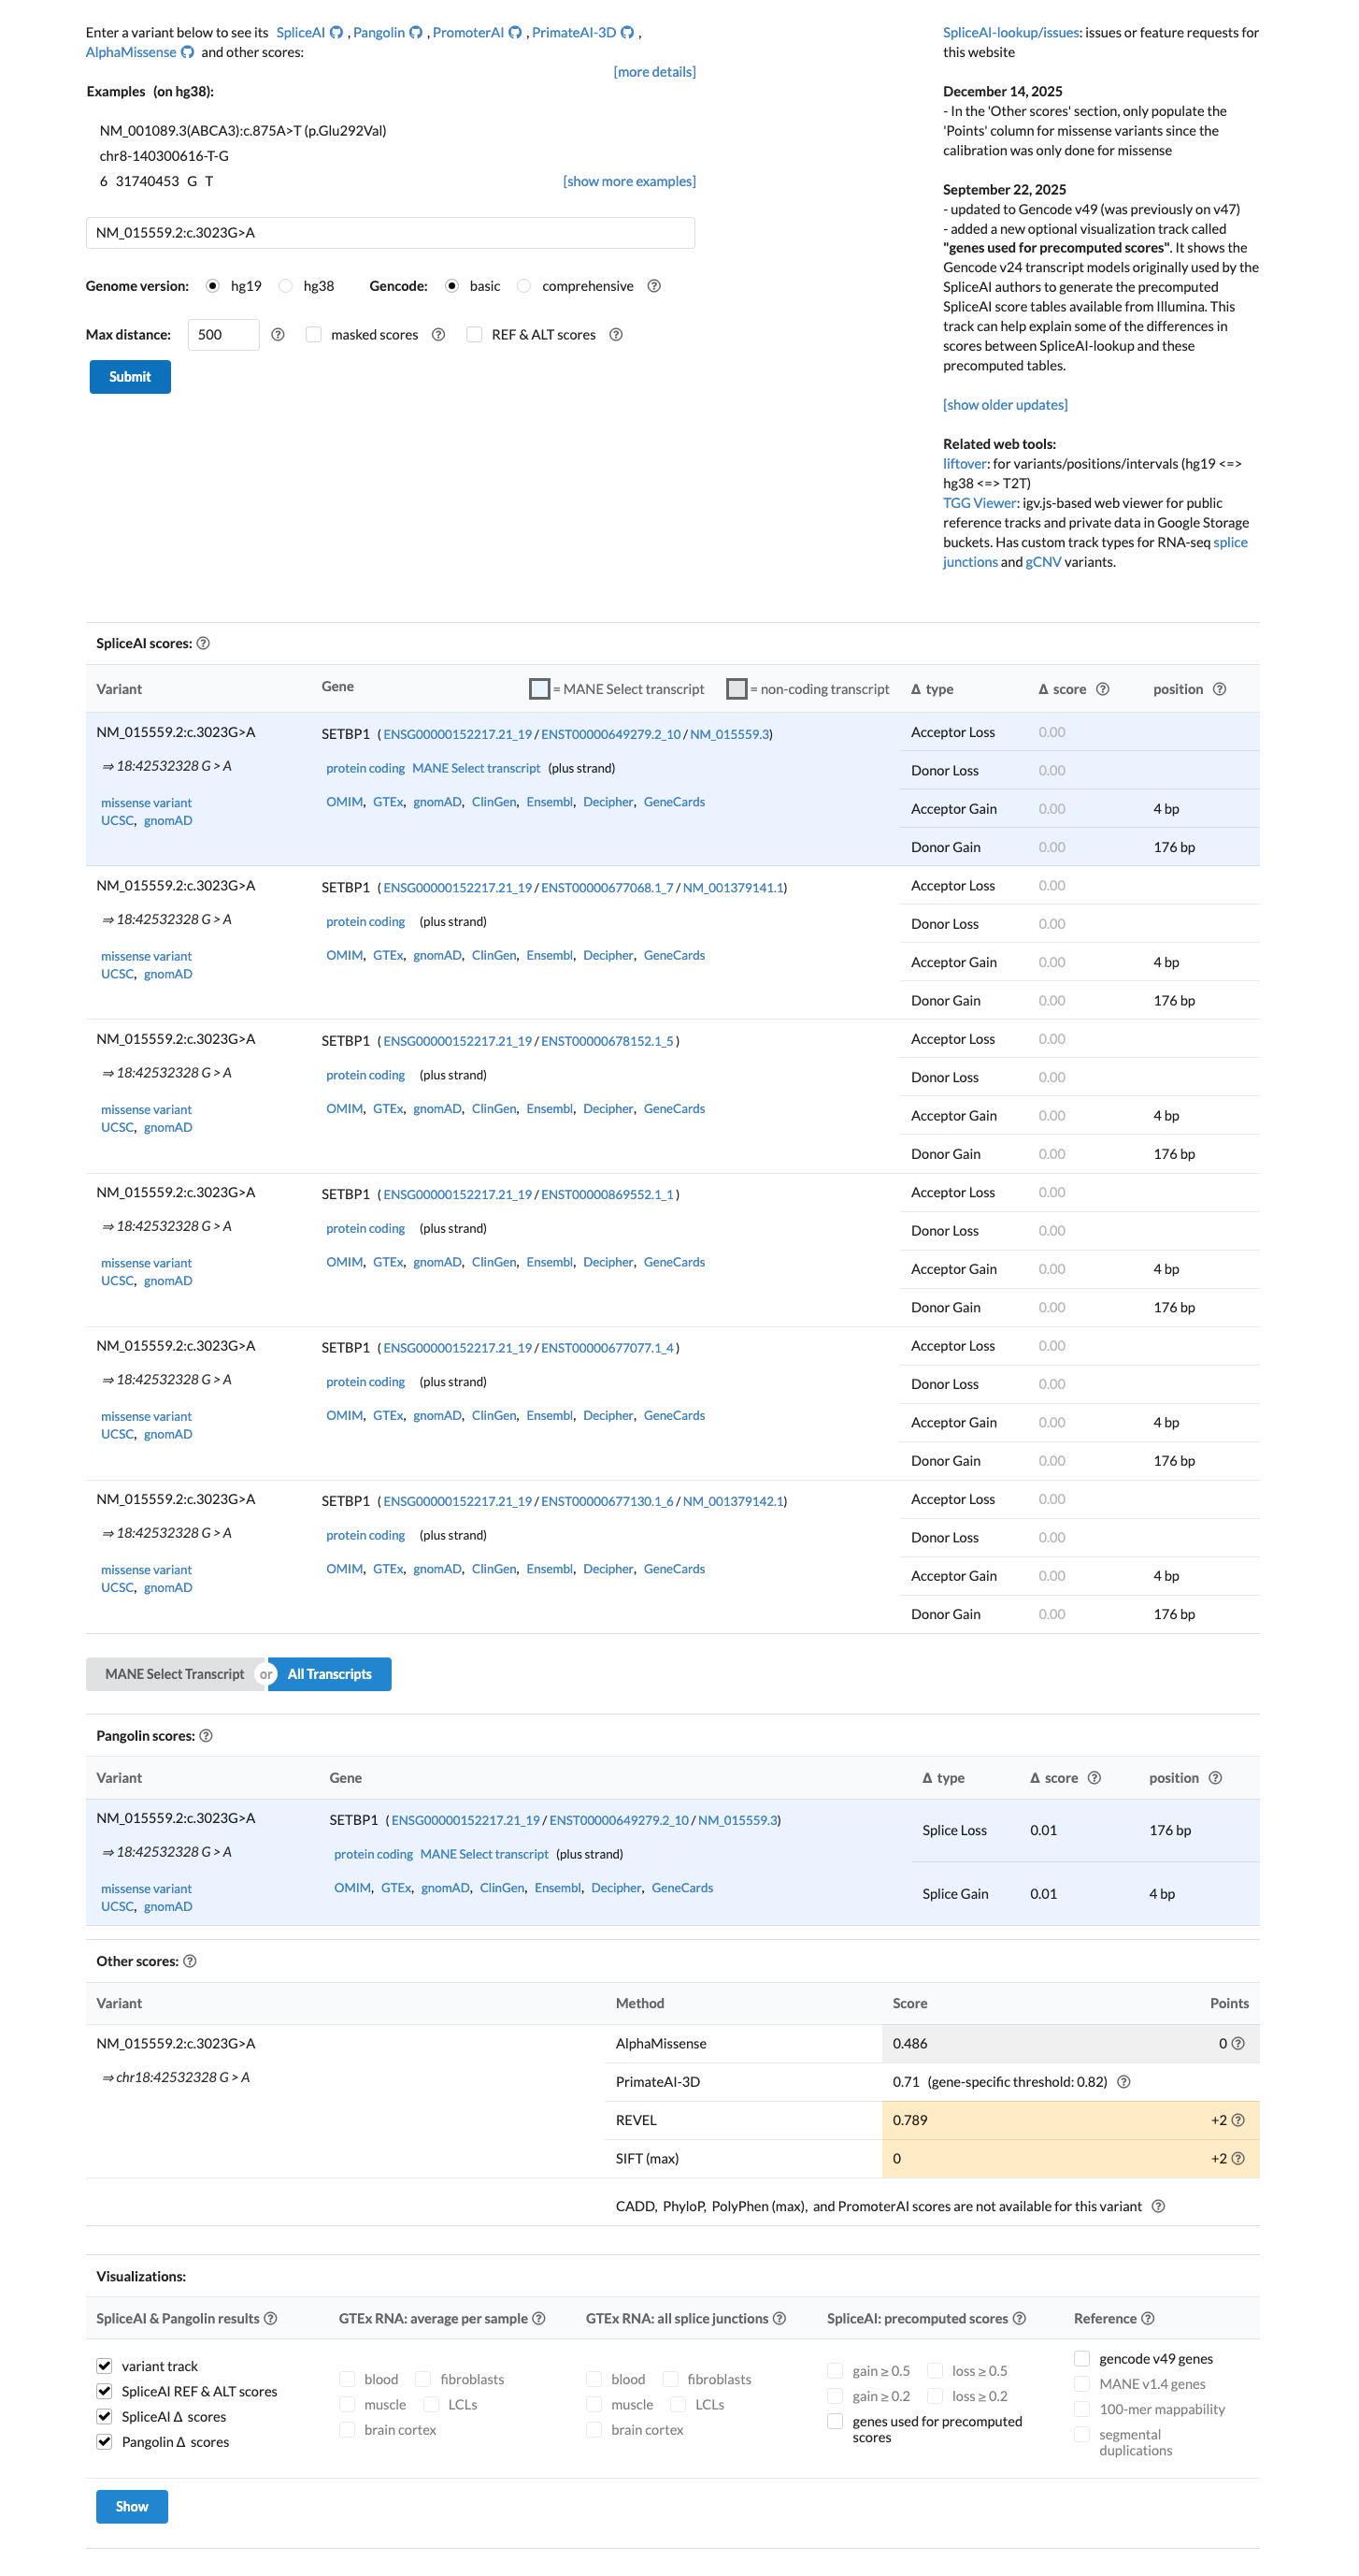Click the variant input text field
Screen dimensions: 1359x2576
point(391,233)
